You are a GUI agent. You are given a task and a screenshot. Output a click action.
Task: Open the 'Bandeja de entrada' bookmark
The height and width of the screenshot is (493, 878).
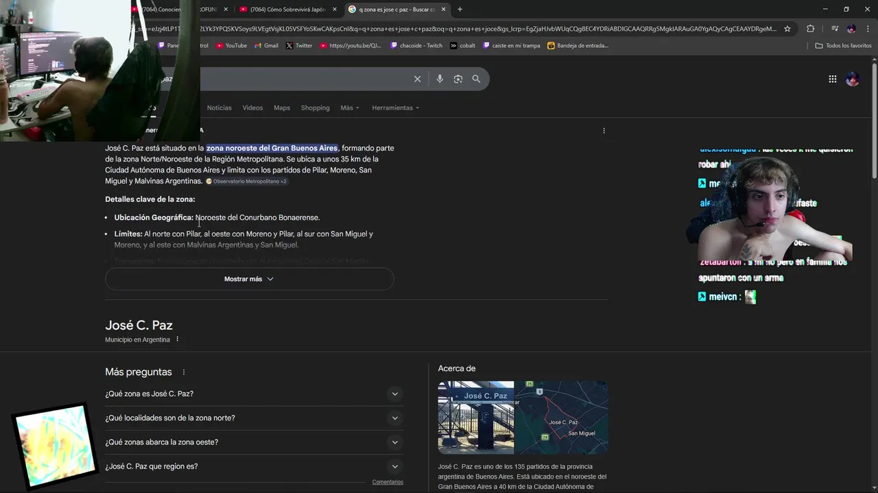tap(578, 45)
